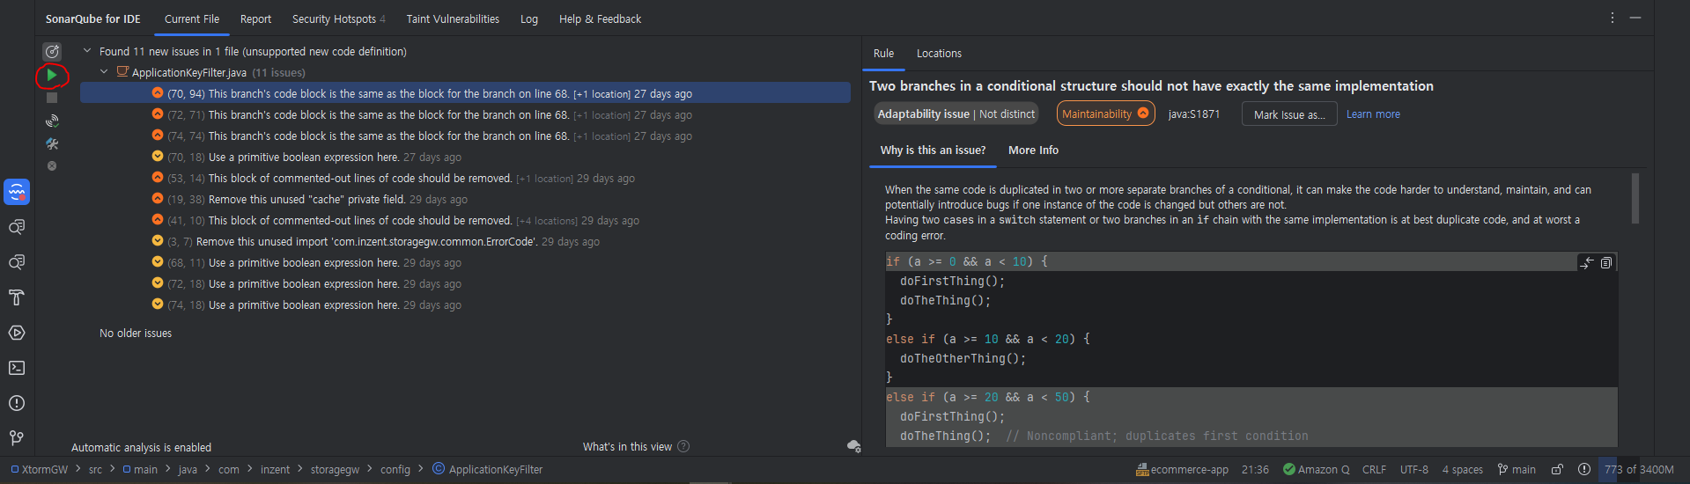Follow the 'Learn more' link
Image resolution: width=1690 pixels, height=484 pixels.
pos(1373,114)
